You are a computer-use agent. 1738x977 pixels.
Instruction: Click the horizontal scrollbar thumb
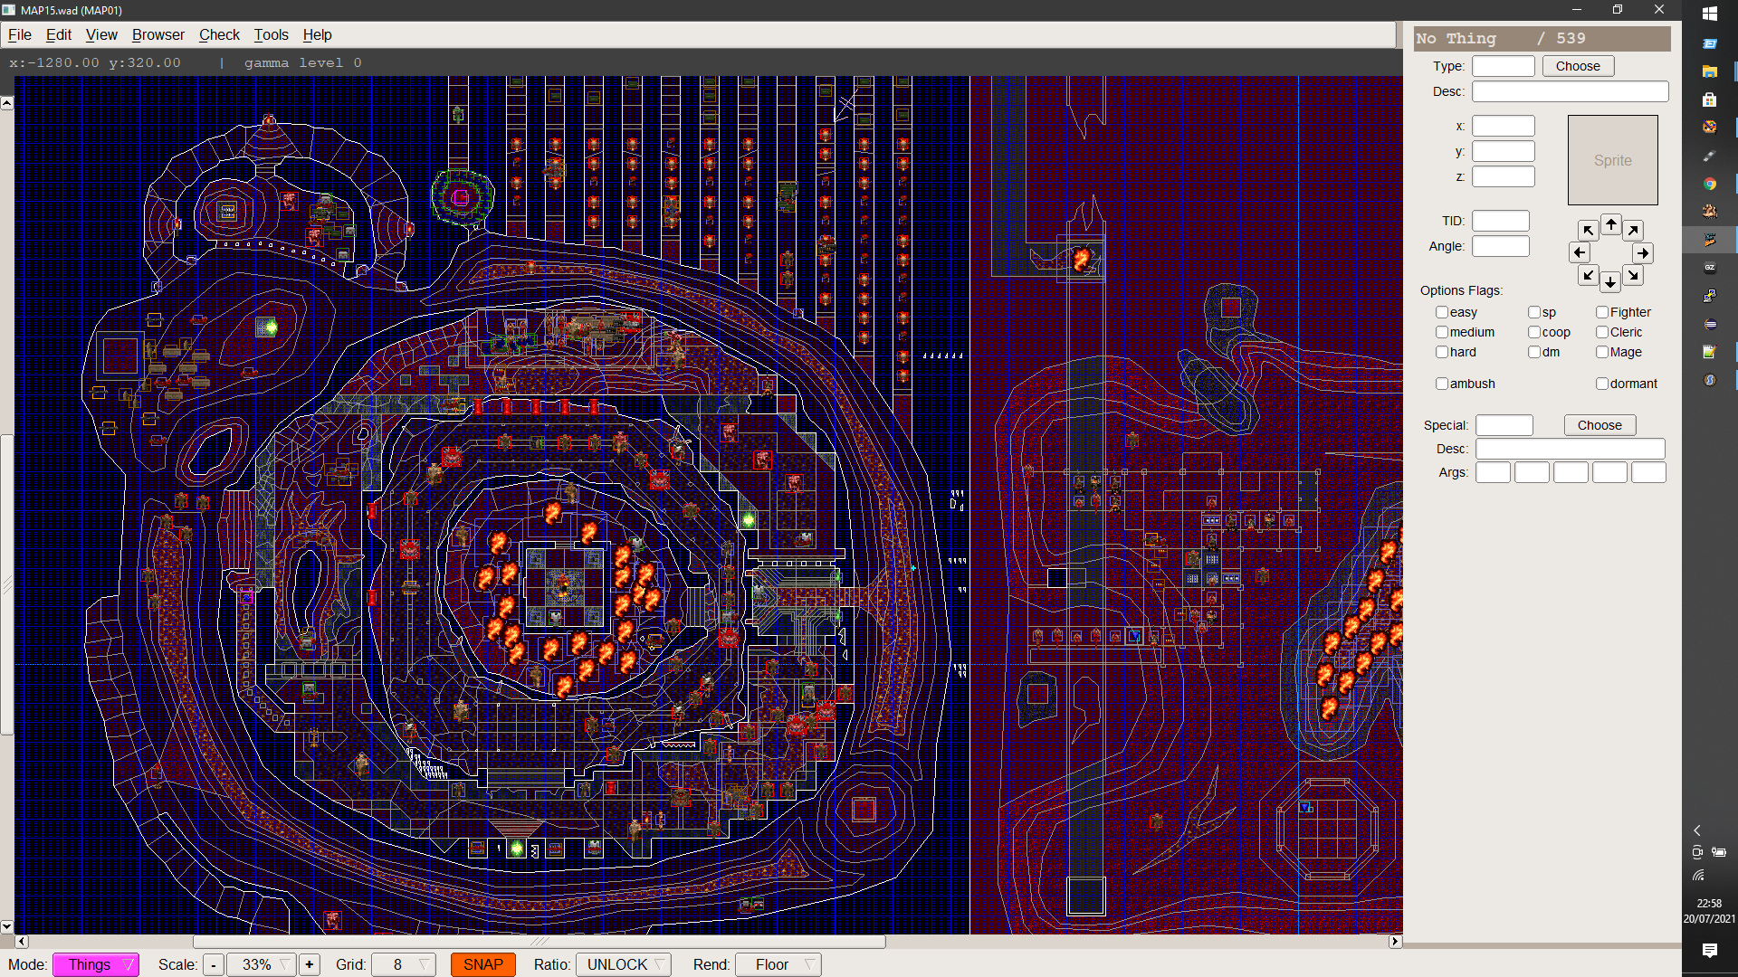tap(540, 942)
